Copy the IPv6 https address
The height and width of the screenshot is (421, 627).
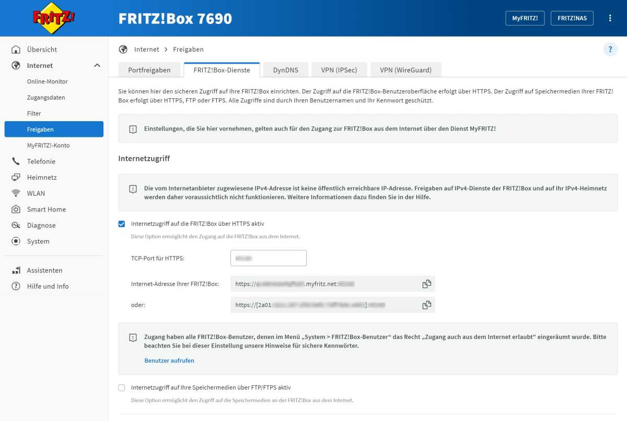(427, 305)
